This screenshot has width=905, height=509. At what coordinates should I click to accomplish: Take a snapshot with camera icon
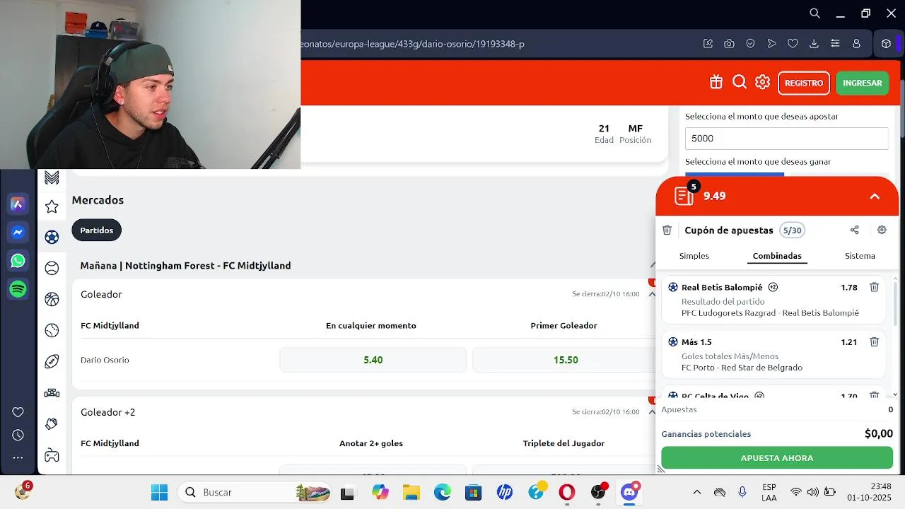click(729, 44)
